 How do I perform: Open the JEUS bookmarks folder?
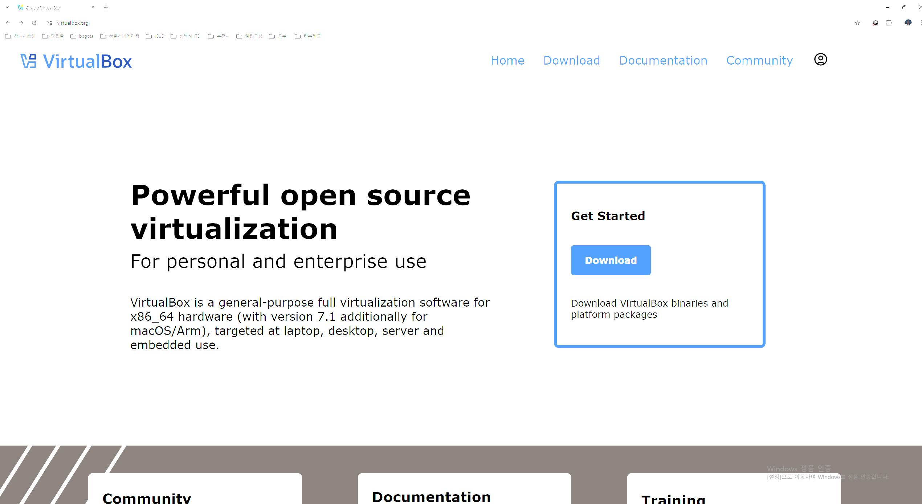(x=155, y=36)
